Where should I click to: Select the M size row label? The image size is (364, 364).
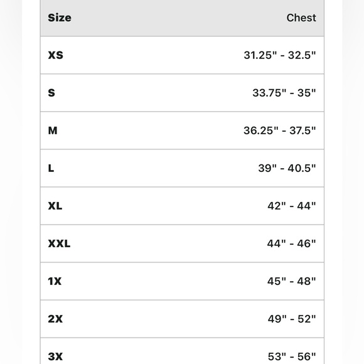[x=53, y=131]
